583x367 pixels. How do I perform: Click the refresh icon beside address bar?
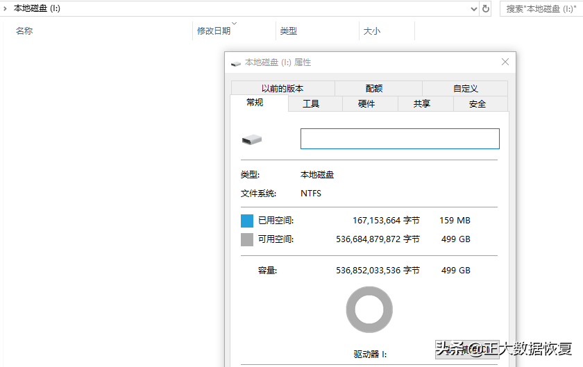[x=486, y=8]
